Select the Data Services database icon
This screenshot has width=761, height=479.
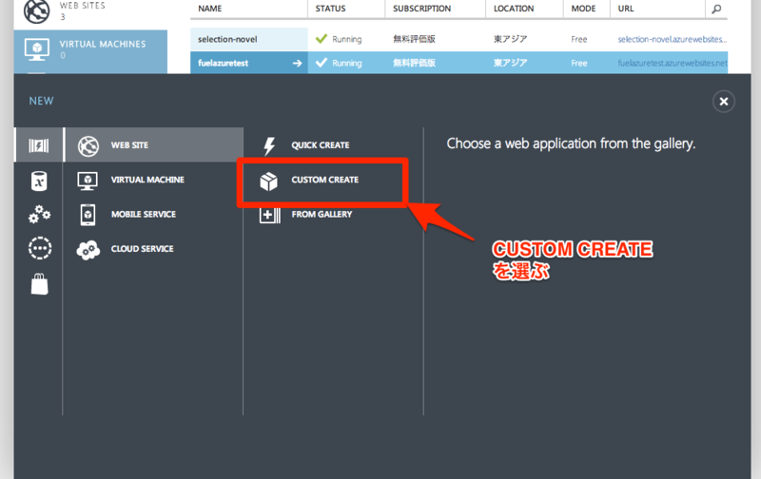39,181
